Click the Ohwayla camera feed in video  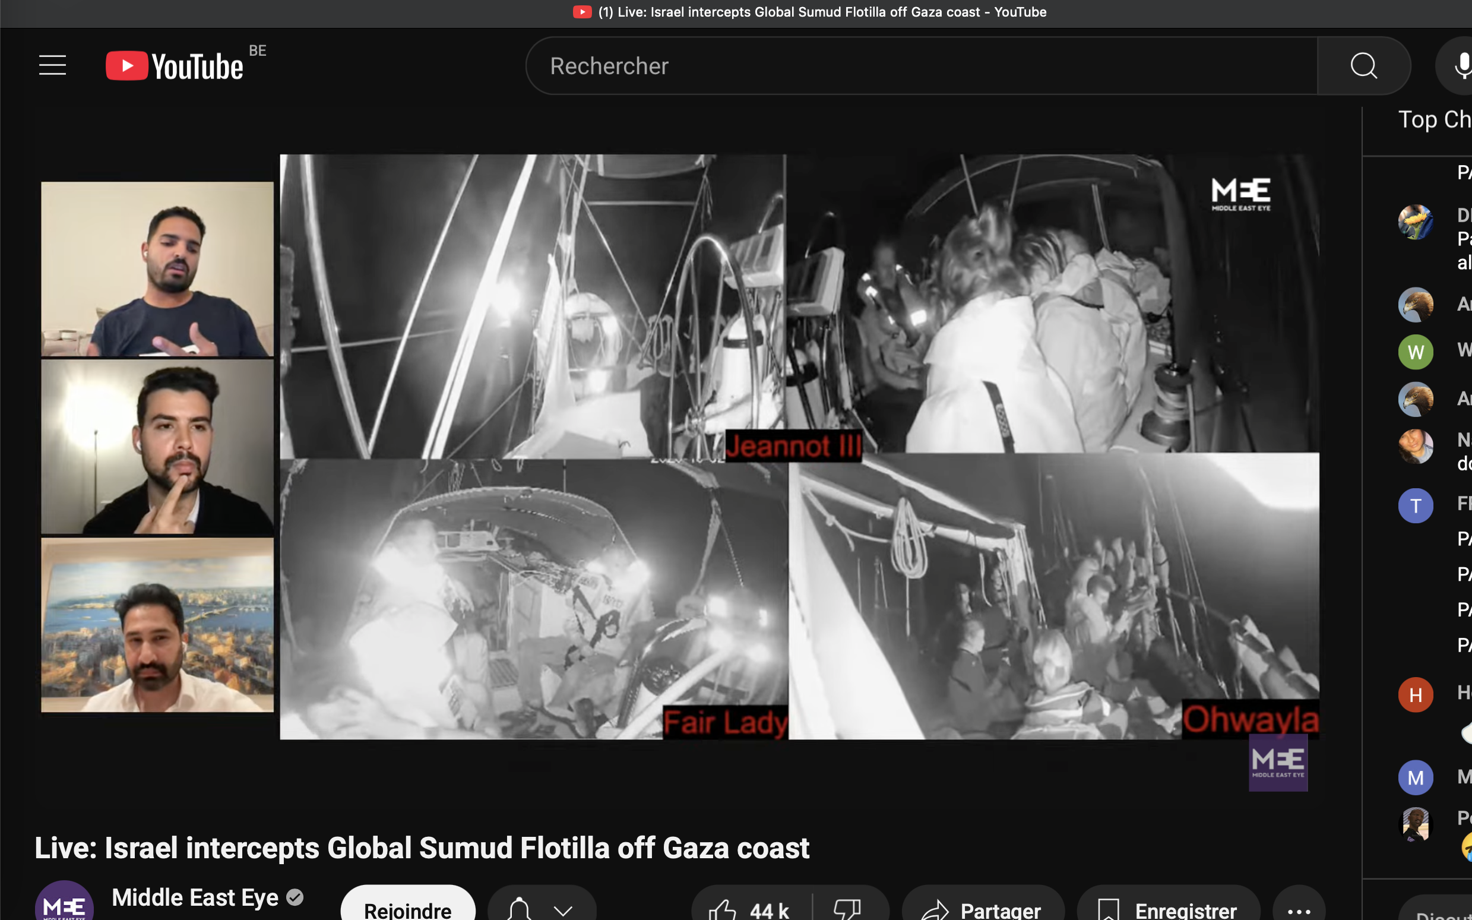pyautogui.click(x=1053, y=596)
